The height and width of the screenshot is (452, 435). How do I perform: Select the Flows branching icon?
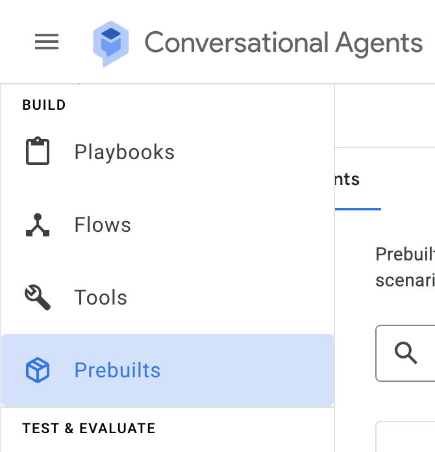pos(38,225)
